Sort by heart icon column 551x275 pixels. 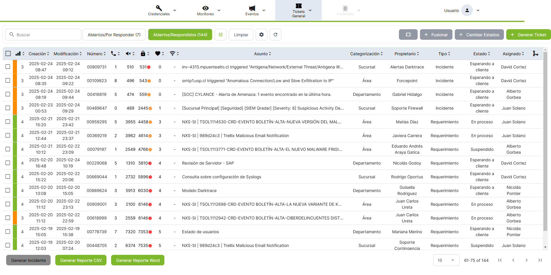coord(159,53)
